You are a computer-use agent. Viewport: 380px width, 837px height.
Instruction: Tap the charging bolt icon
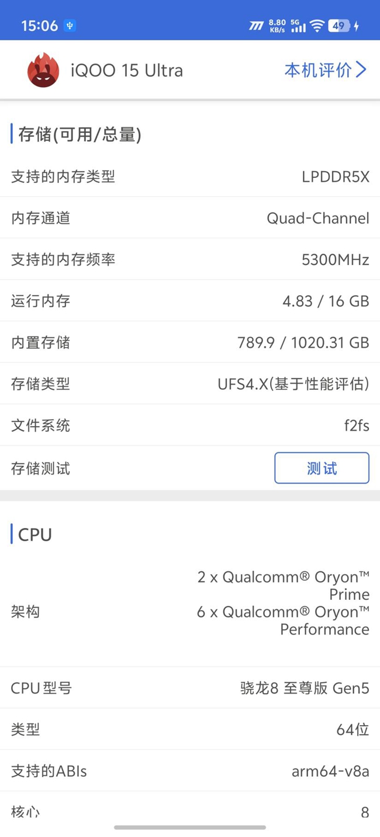[356, 26]
